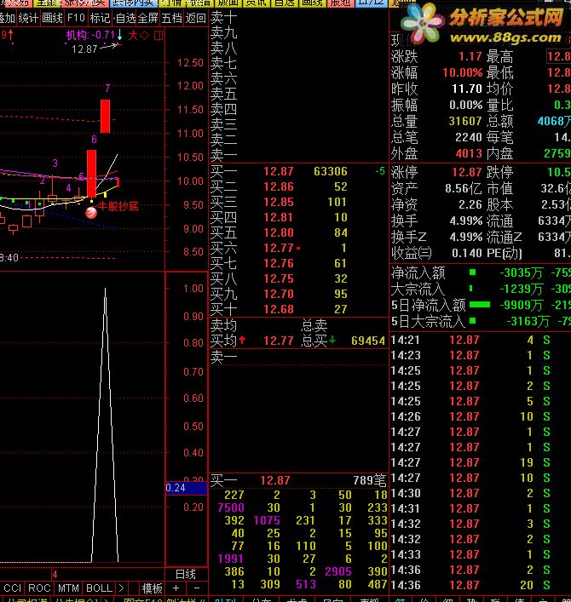571x602 pixels.
Task: Click 总买 value 69454
Action: coord(367,341)
